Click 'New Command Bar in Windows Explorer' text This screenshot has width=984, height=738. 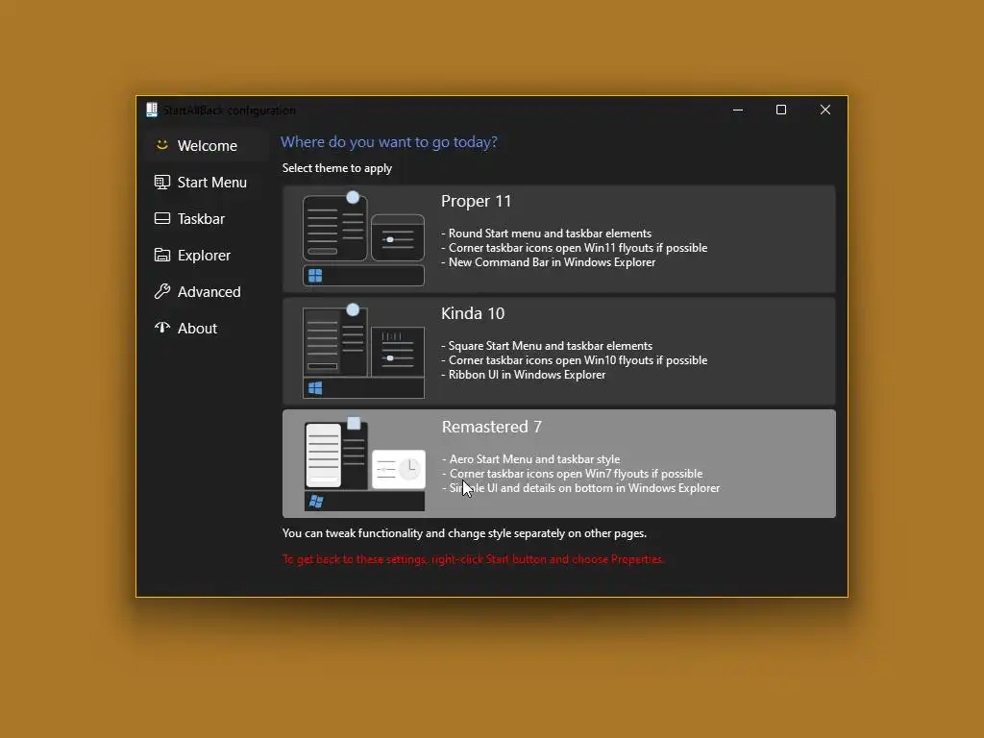click(552, 262)
